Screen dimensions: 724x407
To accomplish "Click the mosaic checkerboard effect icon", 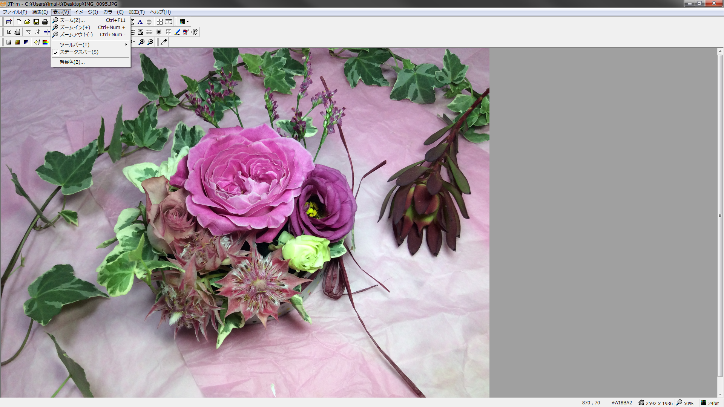I will [141, 32].
